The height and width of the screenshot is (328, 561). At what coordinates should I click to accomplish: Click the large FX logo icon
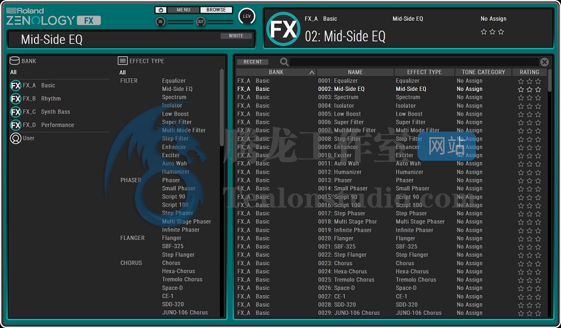coord(283,29)
